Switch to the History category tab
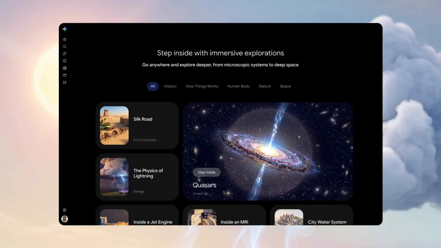441x248 pixels. (x=170, y=86)
